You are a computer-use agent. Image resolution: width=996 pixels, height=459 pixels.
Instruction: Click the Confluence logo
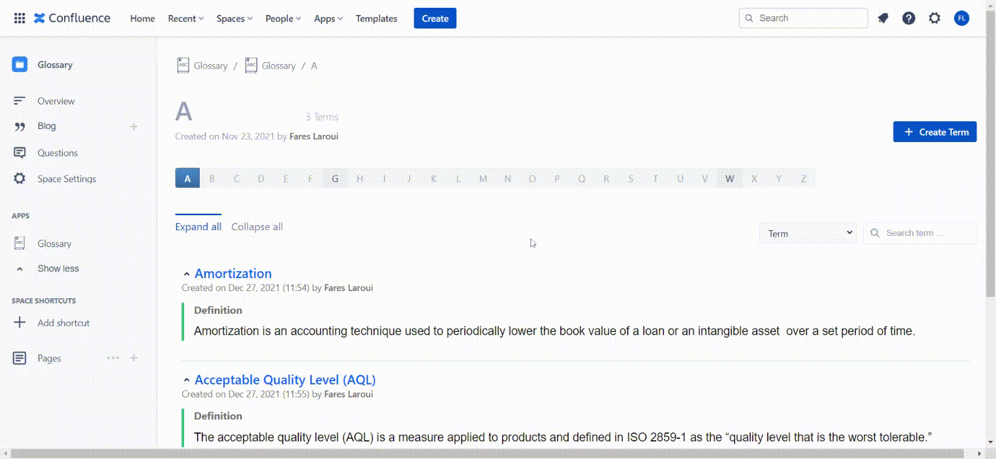click(x=72, y=18)
